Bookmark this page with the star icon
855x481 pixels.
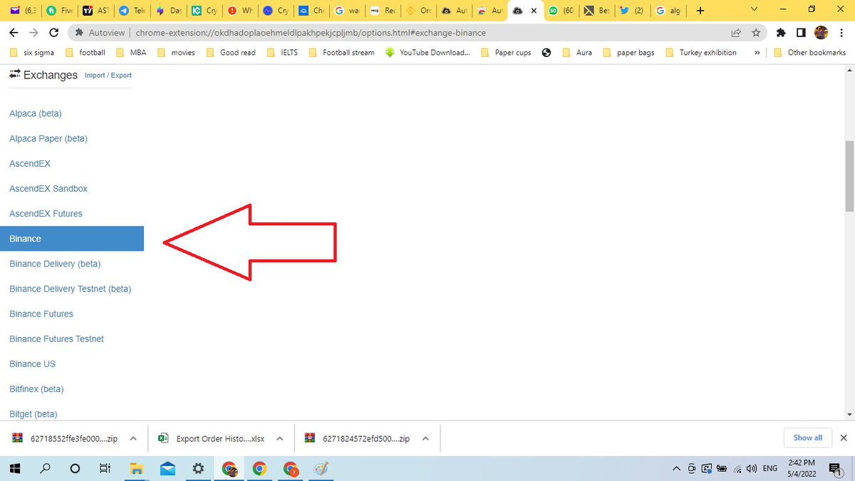pos(756,33)
